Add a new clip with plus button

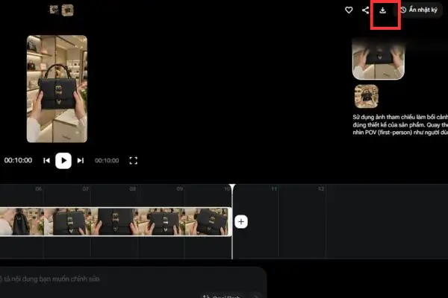241,221
